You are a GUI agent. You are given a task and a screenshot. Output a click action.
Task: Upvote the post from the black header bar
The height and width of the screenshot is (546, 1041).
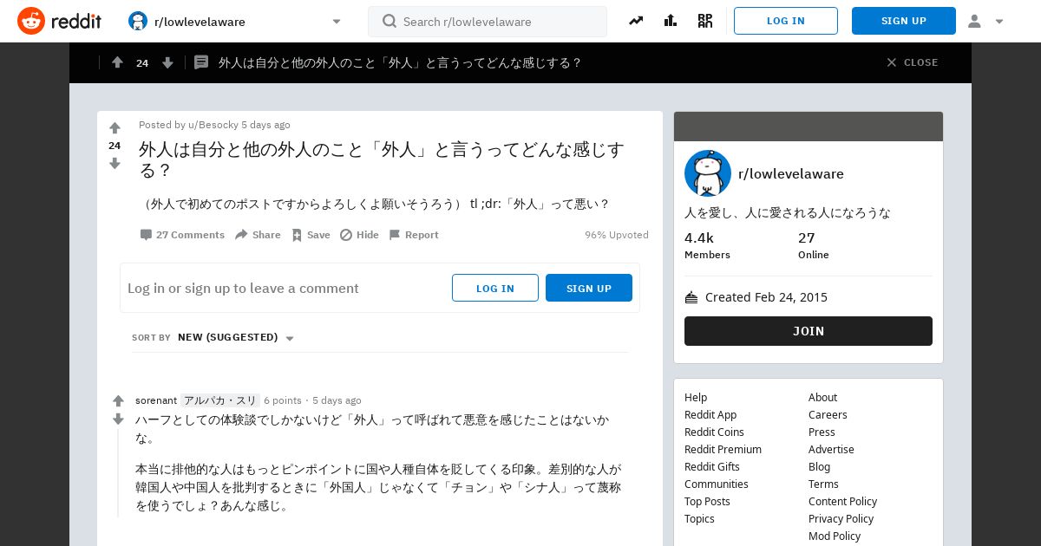pyautogui.click(x=117, y=62)
